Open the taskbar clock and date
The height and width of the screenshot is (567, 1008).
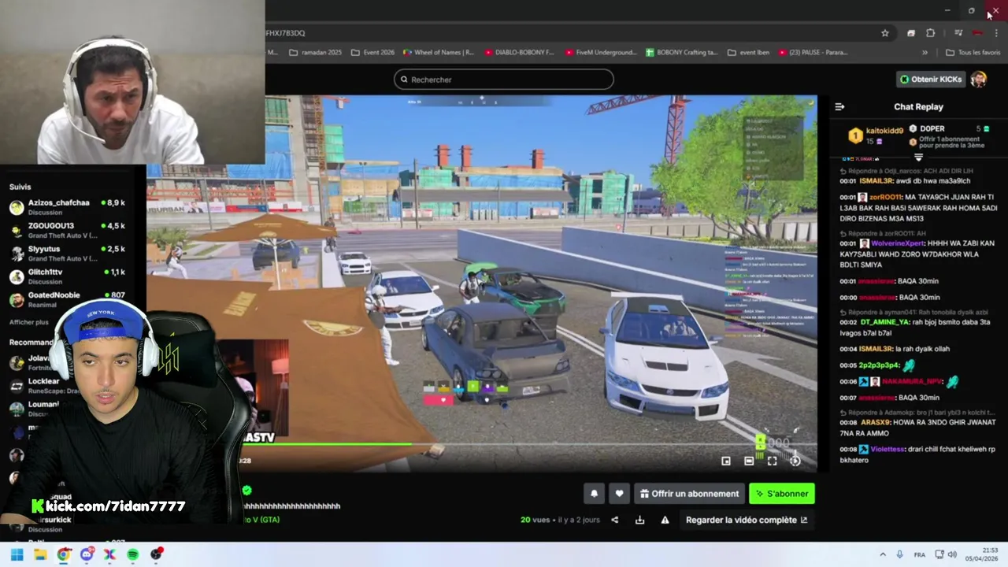coord(982,554)
